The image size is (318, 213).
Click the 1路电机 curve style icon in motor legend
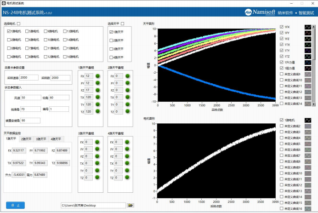point(308,120)
